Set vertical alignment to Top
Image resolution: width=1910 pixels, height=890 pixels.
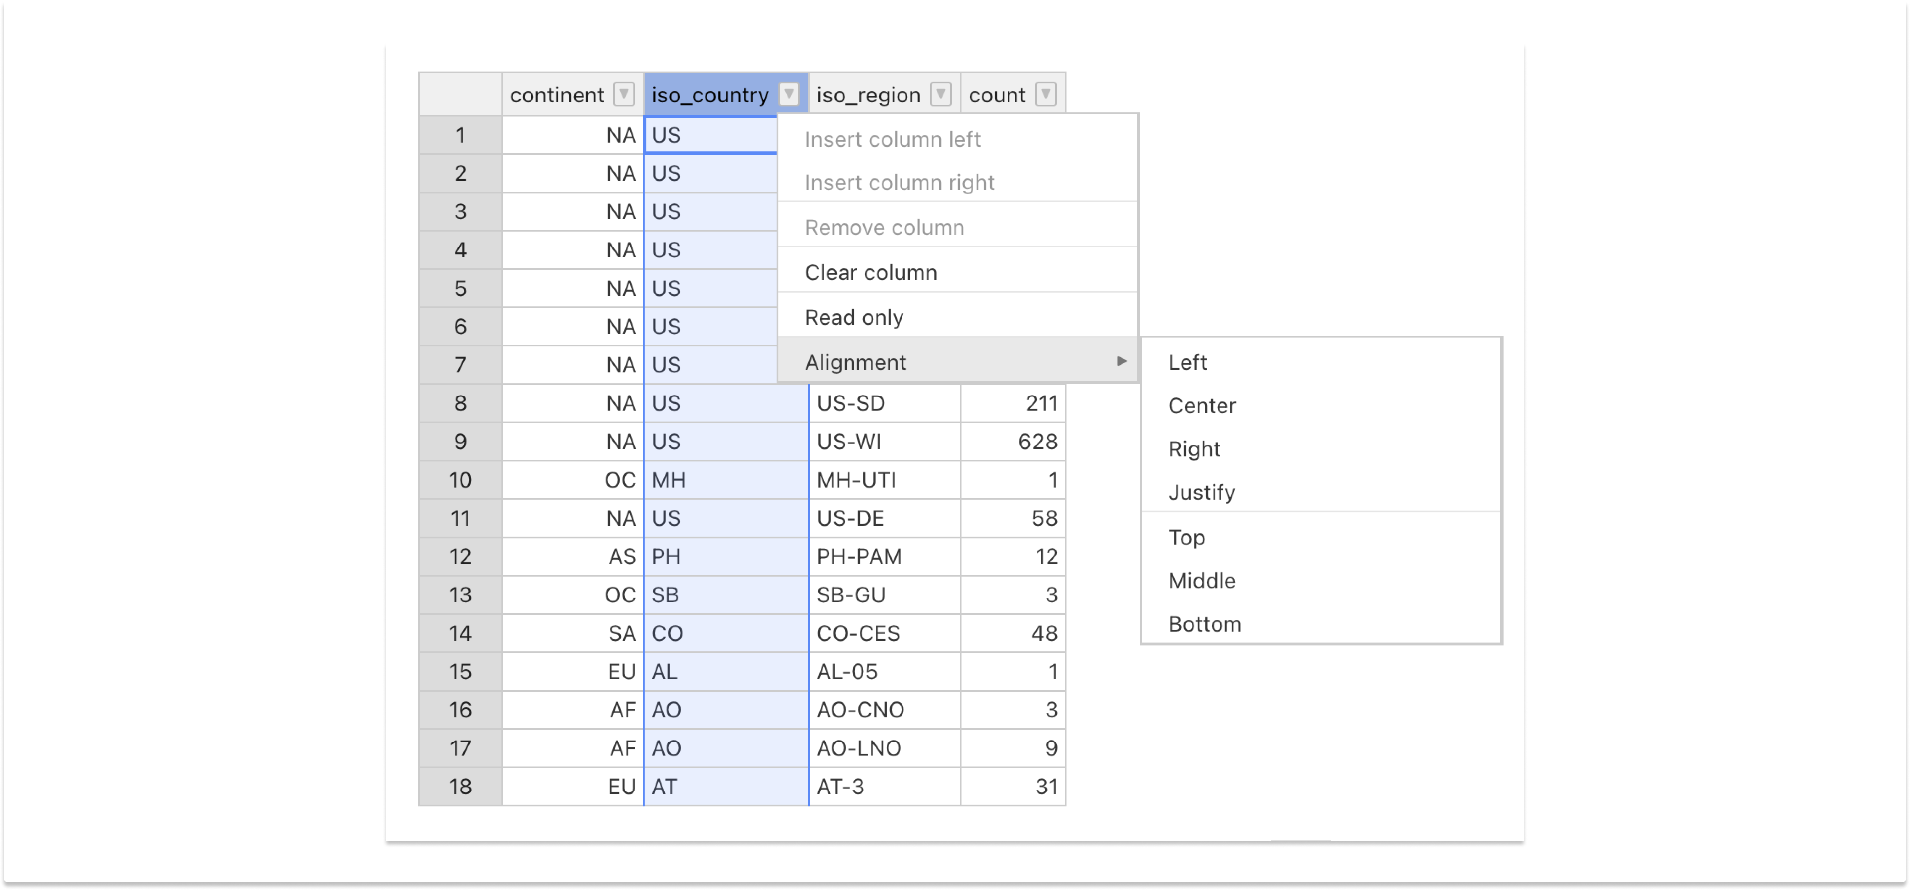coord(1186,537)
